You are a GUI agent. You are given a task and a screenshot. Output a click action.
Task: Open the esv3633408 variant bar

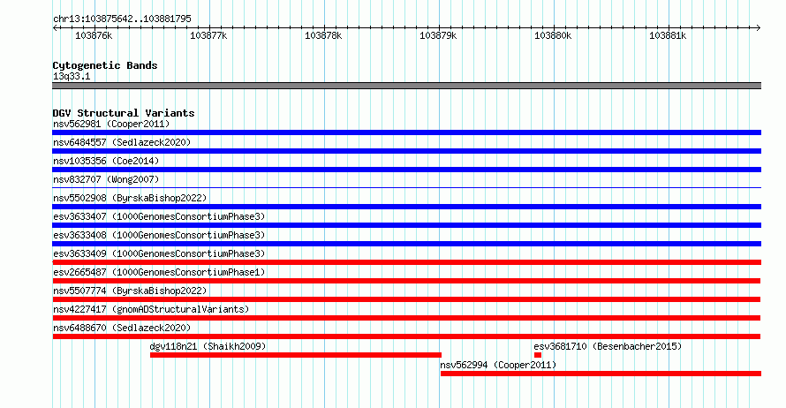coord(406,244)
